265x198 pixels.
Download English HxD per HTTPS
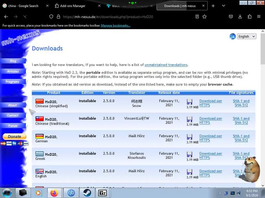pos(211,173)
